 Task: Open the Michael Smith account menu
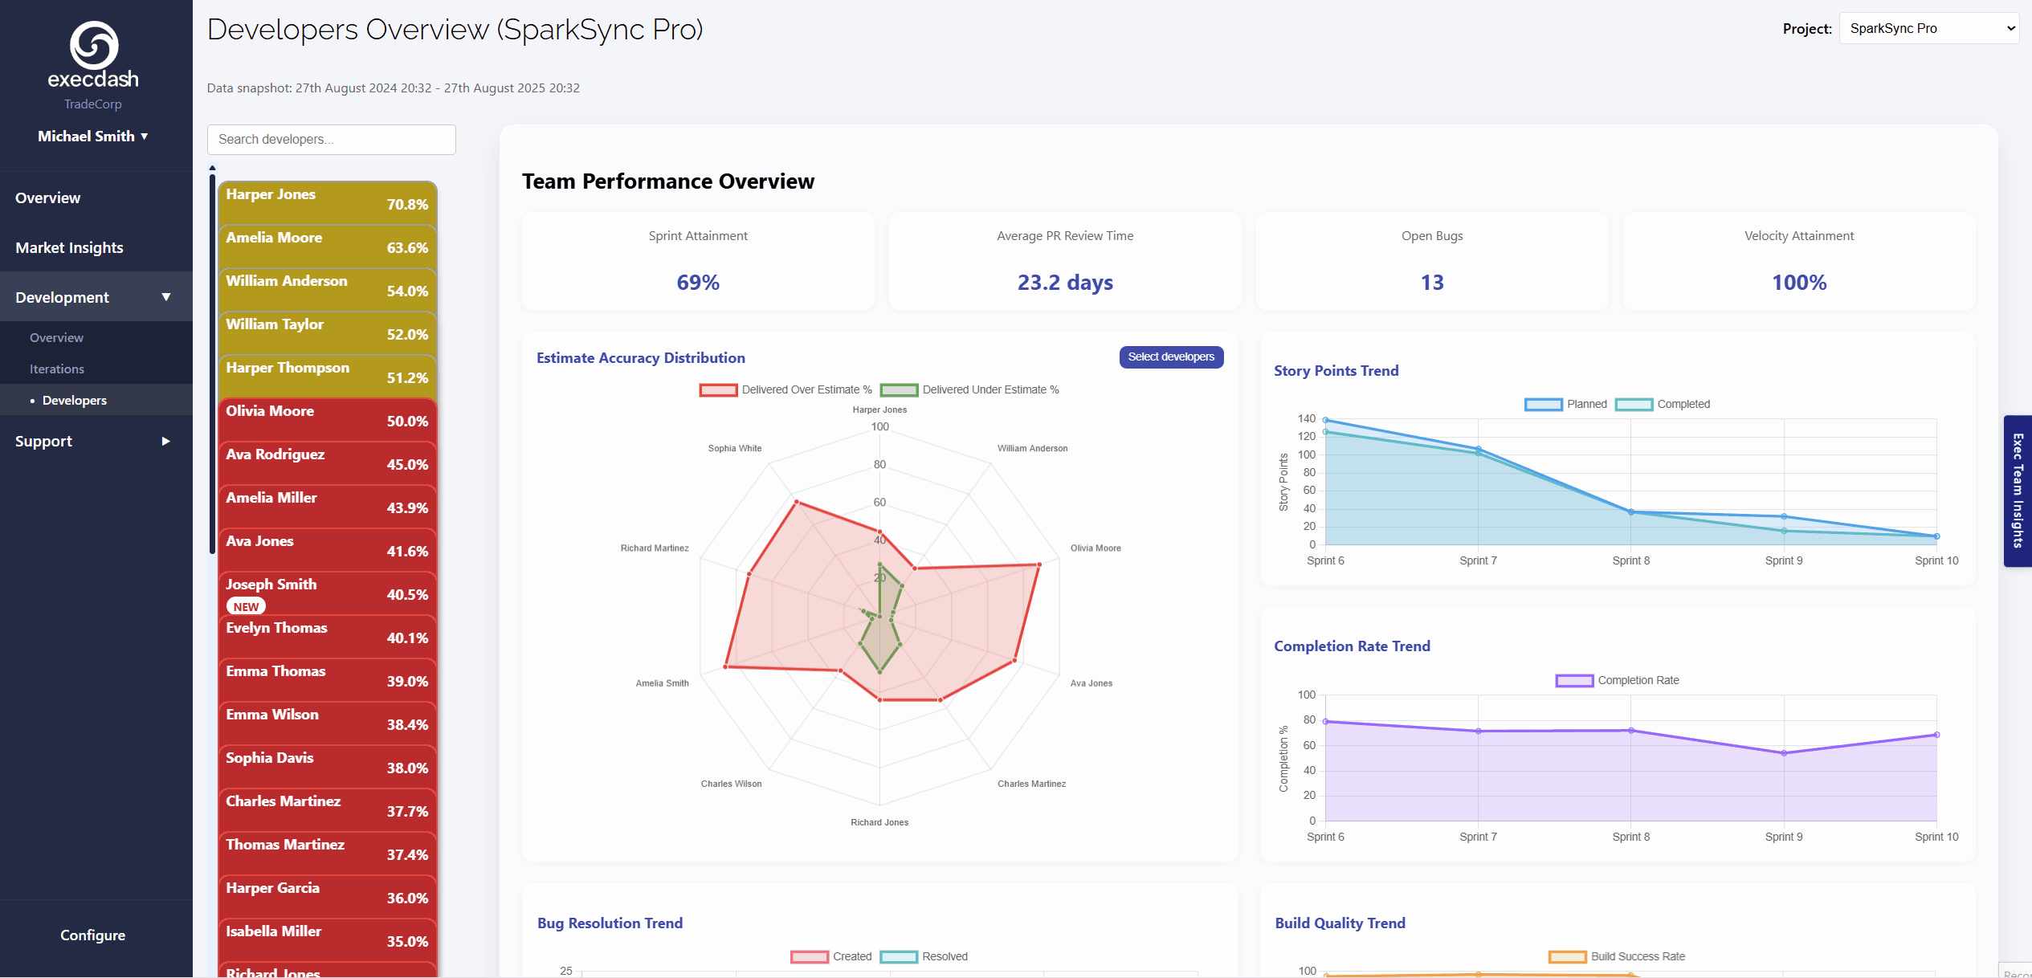(x=92, y=136)
